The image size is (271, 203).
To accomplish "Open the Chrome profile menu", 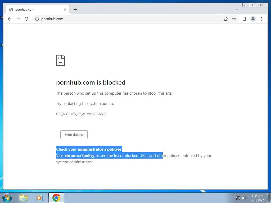I will coord(253,19).
